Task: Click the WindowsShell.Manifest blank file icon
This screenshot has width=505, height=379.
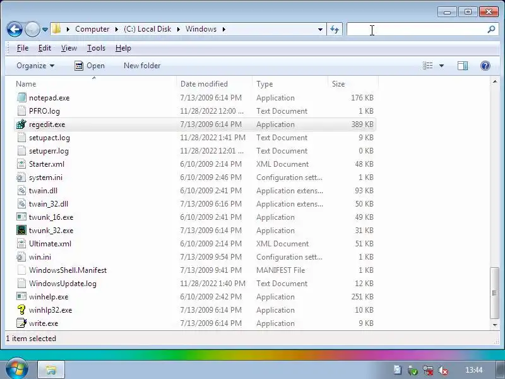Action: (21, 270)
